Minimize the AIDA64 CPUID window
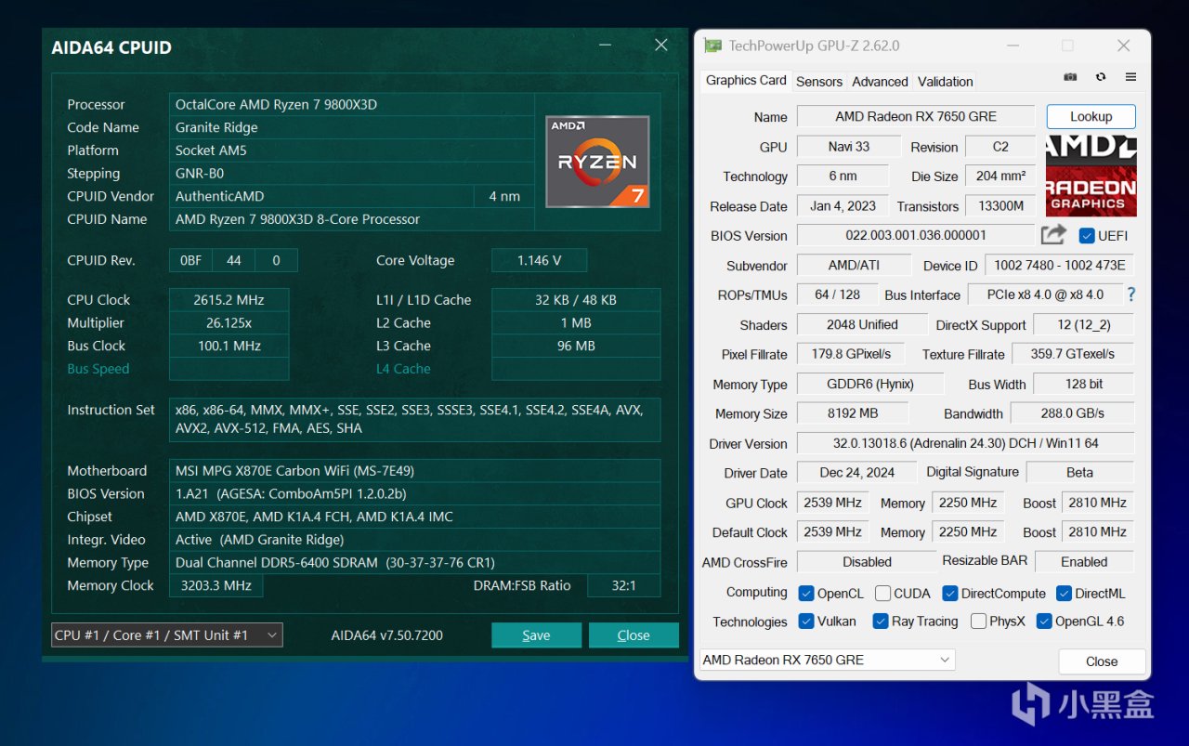Screen dimensions: 1189x746 coord(605,46)
